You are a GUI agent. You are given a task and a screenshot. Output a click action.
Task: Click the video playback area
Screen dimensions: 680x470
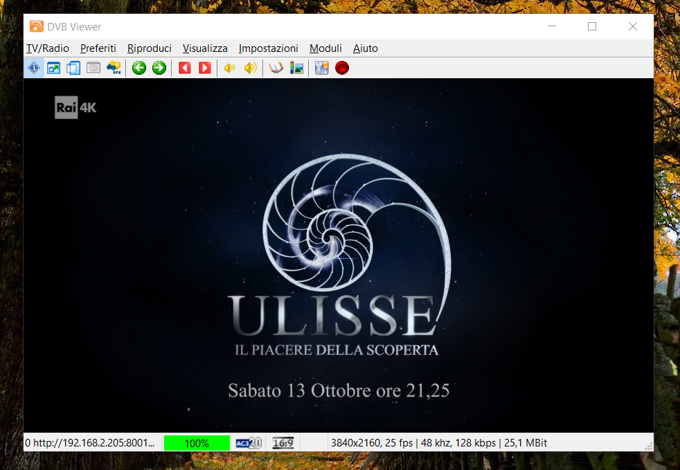click(x=339, y=255)
